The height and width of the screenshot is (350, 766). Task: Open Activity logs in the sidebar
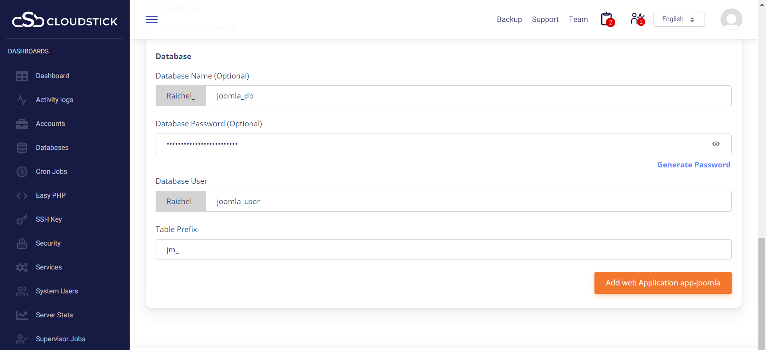(x=54, y=100)
